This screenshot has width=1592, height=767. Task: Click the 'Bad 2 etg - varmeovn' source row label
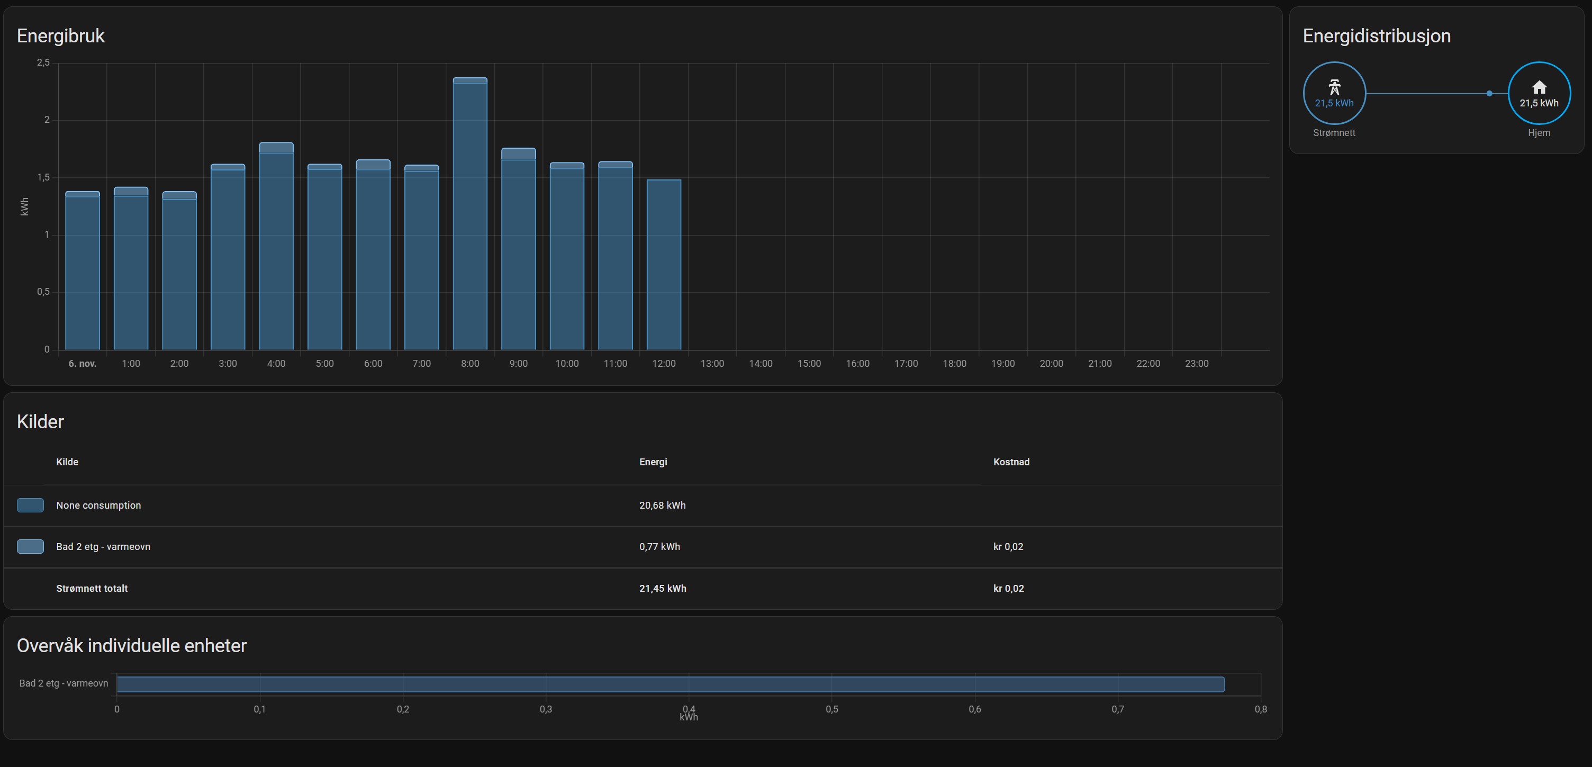tap(103, 546)
